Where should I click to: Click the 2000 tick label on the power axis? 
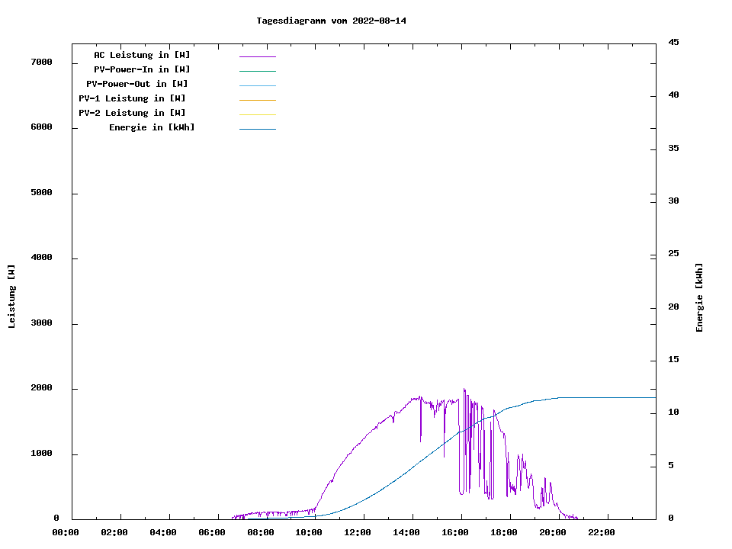[x=40, y=388]
